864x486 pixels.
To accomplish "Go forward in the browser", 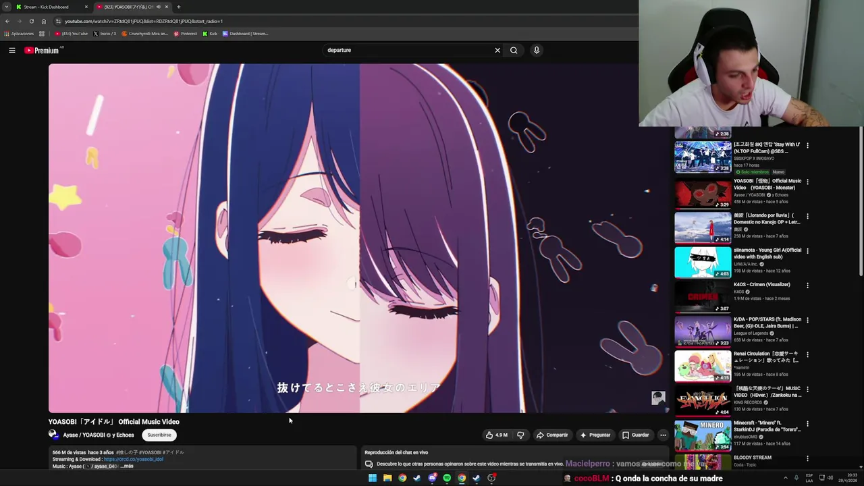I will (19, 21).
